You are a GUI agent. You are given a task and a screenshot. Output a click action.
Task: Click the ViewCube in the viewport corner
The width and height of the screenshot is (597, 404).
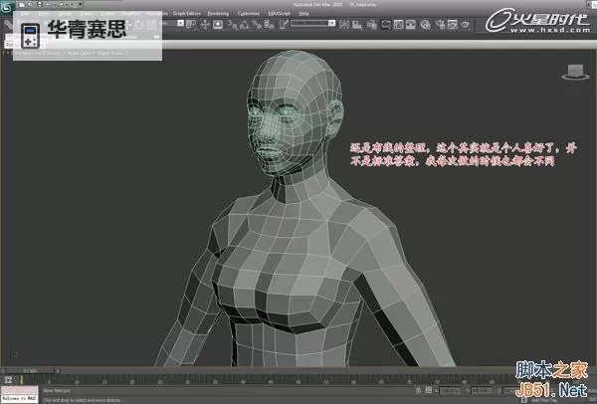(575, 73)
